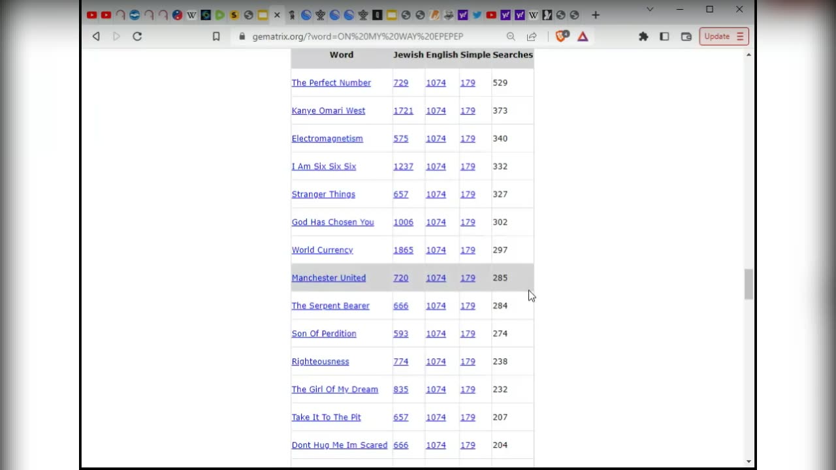Open World Currency link
Image resolution: width=836 pixels, height=470 pixels.
coord(322,250)
